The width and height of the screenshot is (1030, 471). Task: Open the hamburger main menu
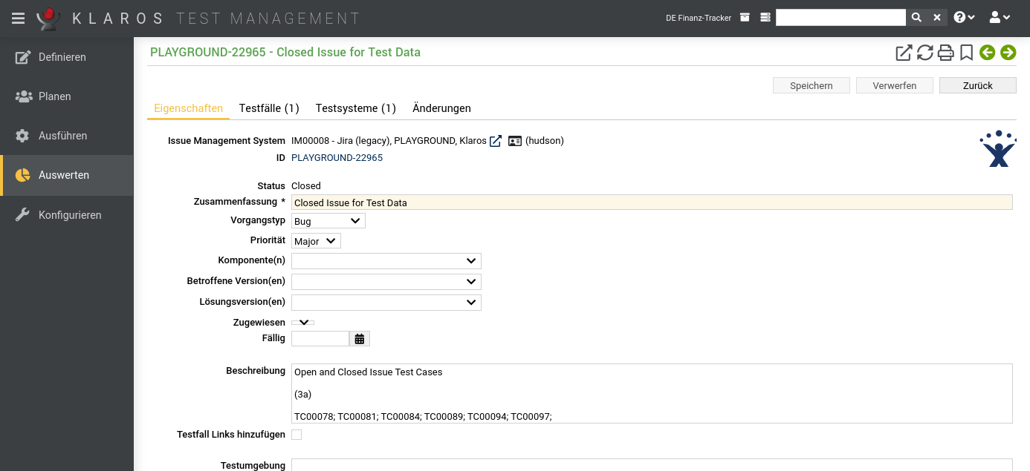(x=19, y=18)
